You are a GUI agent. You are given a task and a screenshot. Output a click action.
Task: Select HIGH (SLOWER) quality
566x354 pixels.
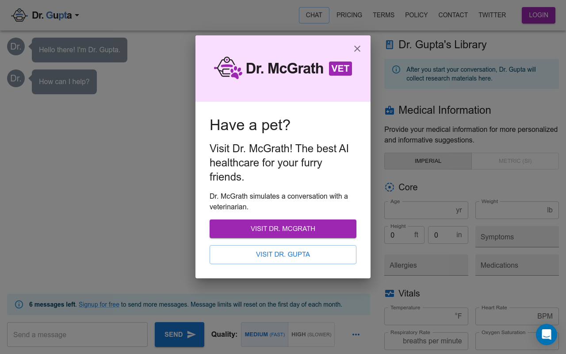311,335
